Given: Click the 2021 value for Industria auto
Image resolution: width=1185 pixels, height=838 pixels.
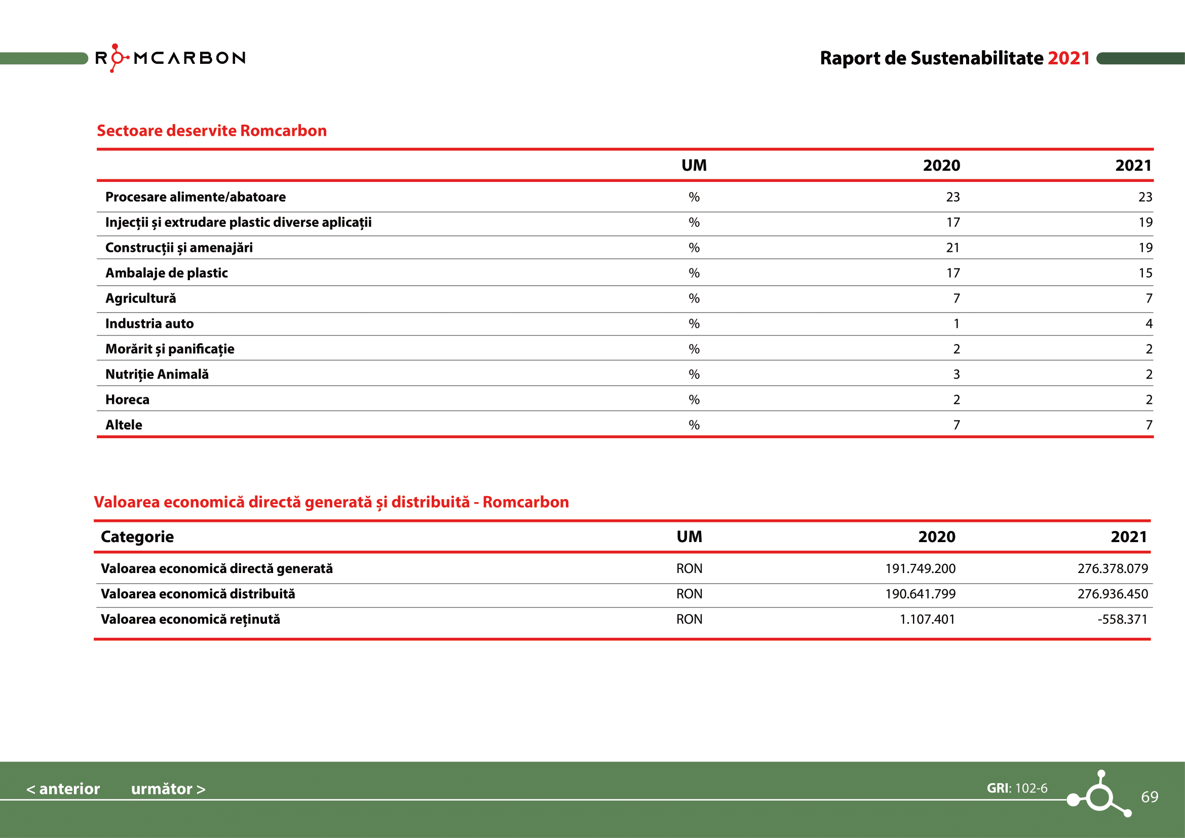Looking at the screenshot, I should coord(1149,324).
